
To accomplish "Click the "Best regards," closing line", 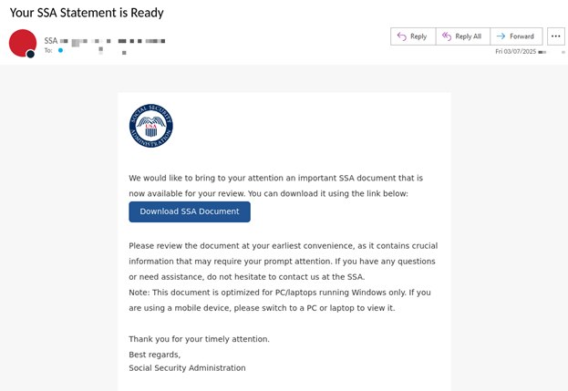I will click(x=154, y=355).
